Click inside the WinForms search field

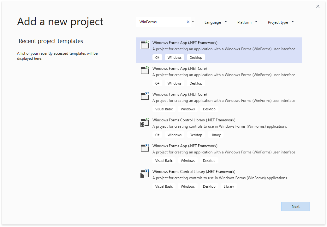161,22
